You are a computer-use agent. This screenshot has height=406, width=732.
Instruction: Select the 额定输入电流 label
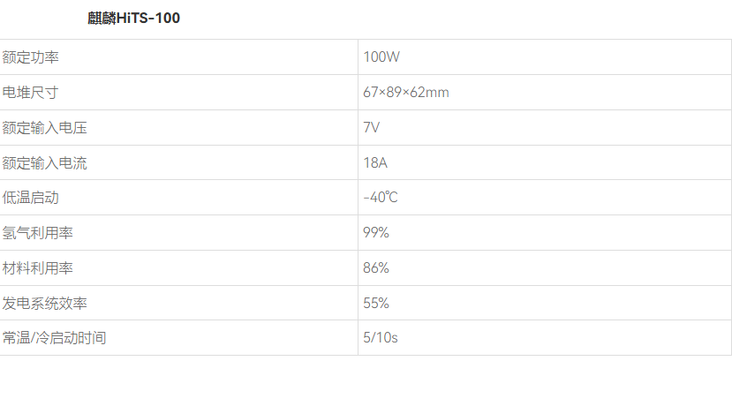[45, 163]
